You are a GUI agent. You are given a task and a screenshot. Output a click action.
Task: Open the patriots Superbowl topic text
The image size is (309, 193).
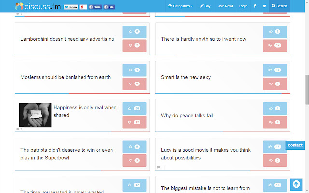point(67,154)
